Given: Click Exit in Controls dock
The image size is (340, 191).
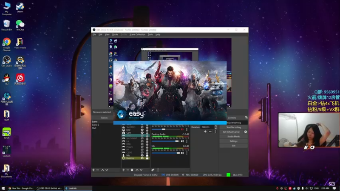Looking at the screenshot, I should pos(233,146).
